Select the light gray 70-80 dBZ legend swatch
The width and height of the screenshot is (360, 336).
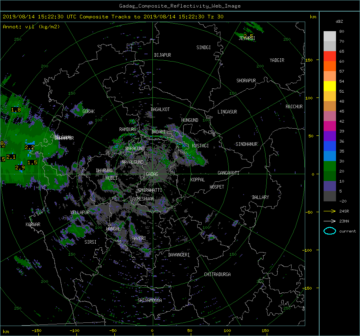tap(330, 36)
